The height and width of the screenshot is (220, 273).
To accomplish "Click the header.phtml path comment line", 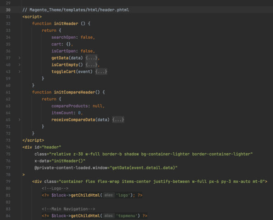I will tap(76, 10).
